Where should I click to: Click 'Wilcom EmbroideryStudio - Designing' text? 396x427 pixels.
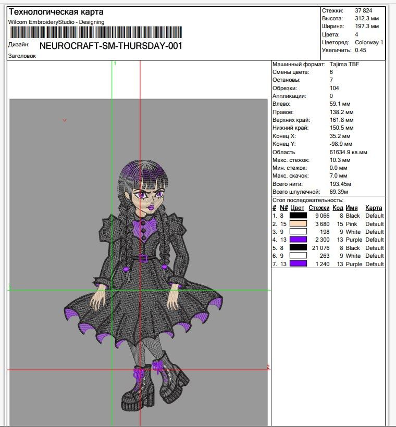coord(56,22)
